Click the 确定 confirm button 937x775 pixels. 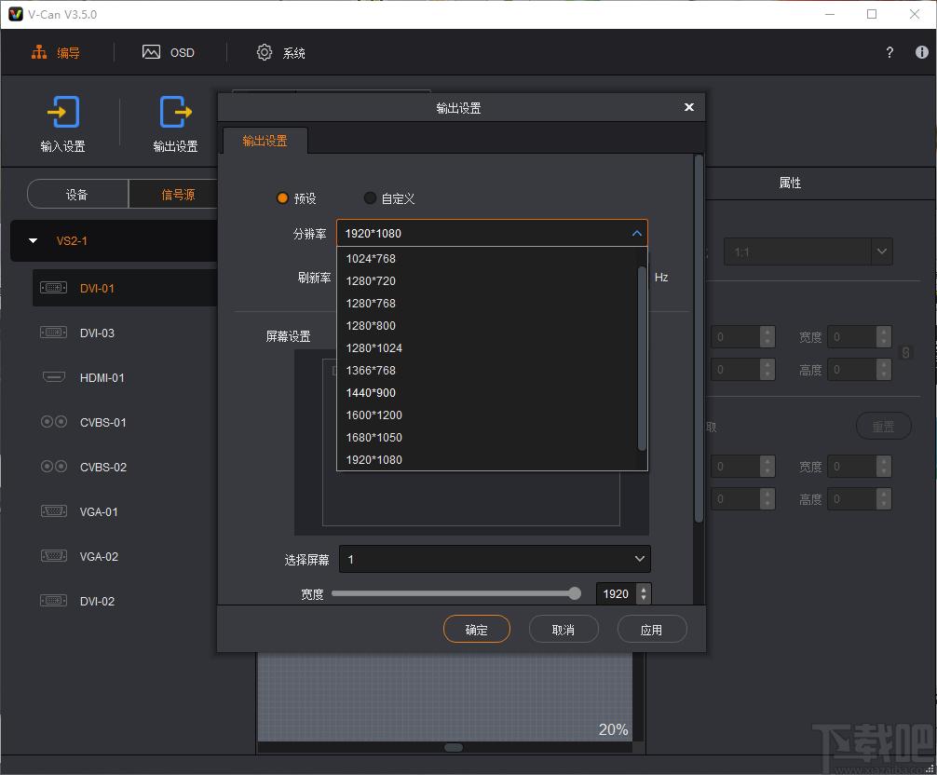tap(476, 629)
